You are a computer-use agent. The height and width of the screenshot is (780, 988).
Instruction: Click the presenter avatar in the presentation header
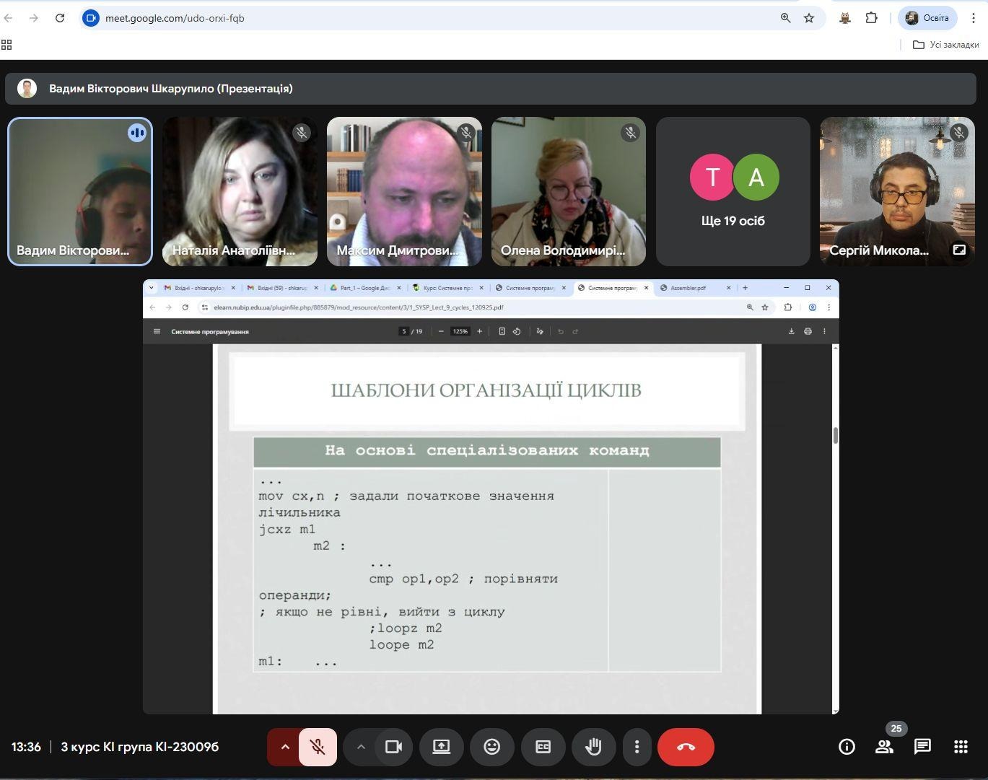click(x=27, y=89)
